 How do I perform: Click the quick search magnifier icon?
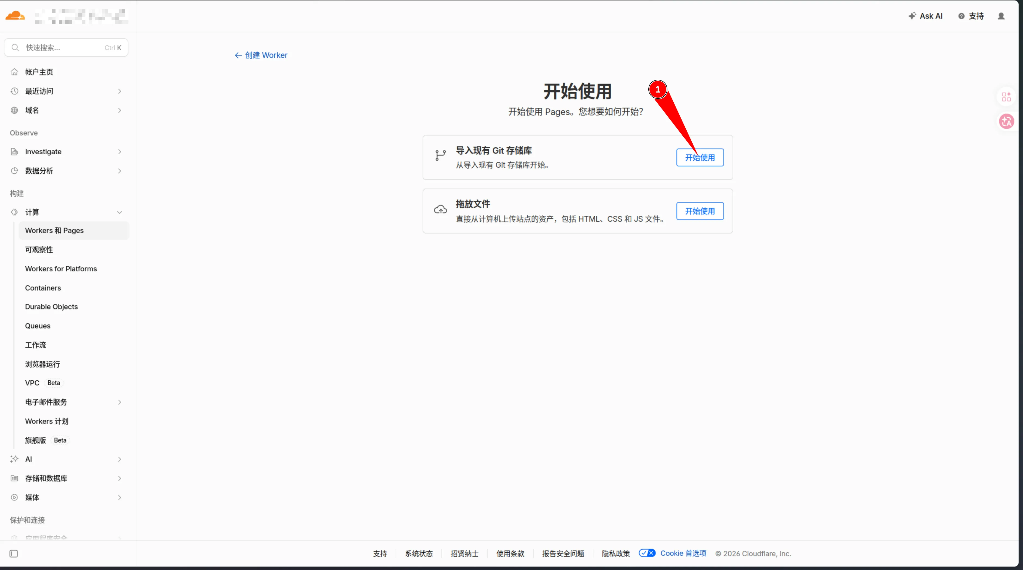point(15,48)
